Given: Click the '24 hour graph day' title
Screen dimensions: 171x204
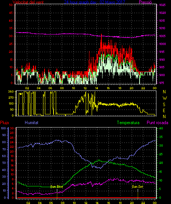Looking at the screenshot, I should coord(81,2).
